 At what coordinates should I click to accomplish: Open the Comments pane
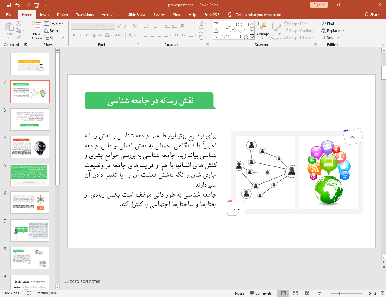[261, 293]
